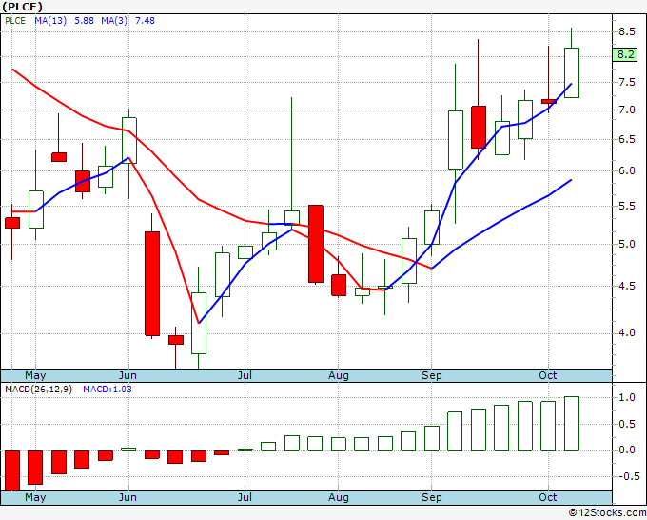Click the 7.0 price axis label
The width and height of the screenshot is (647, 520).
[x=626, y=110]
